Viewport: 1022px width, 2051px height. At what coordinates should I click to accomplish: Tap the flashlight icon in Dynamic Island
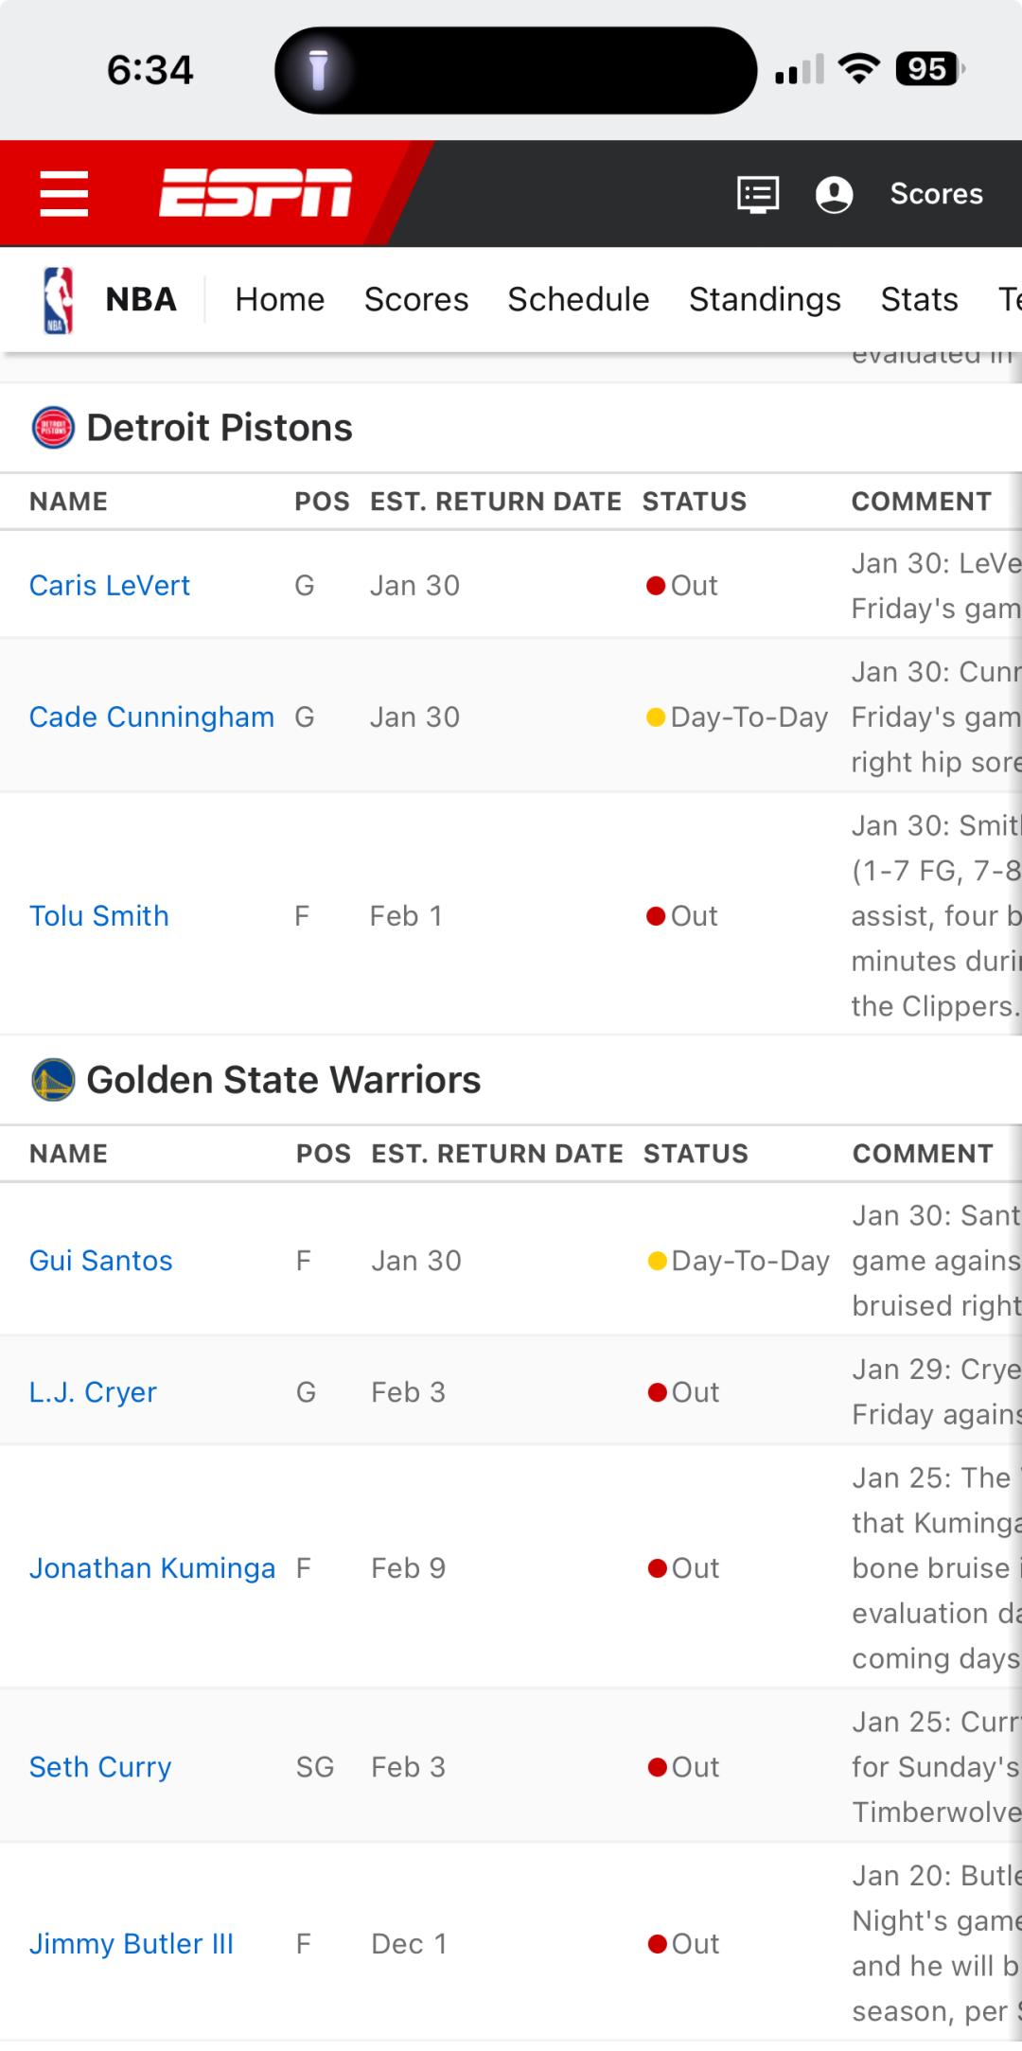[319, 70]
